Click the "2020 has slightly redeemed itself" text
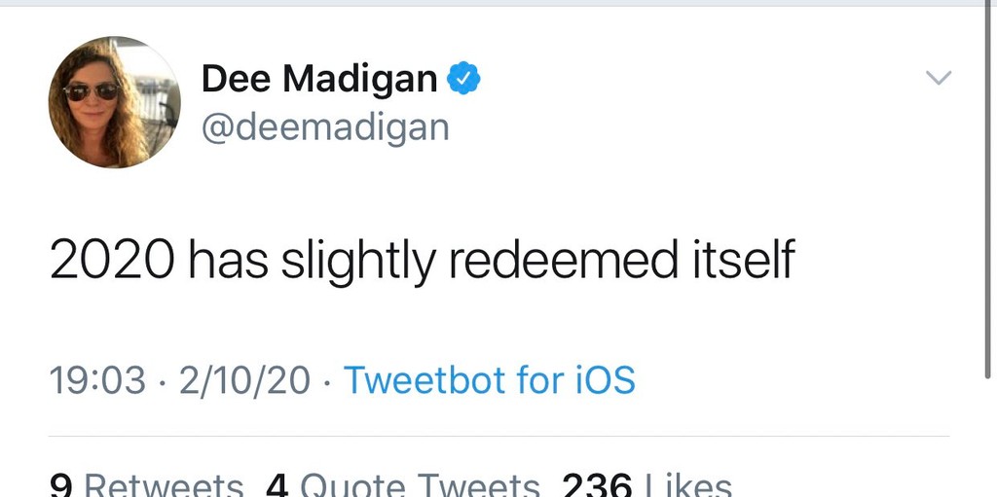Viewport: 997px width, 497px height. [x=422, y=260]
